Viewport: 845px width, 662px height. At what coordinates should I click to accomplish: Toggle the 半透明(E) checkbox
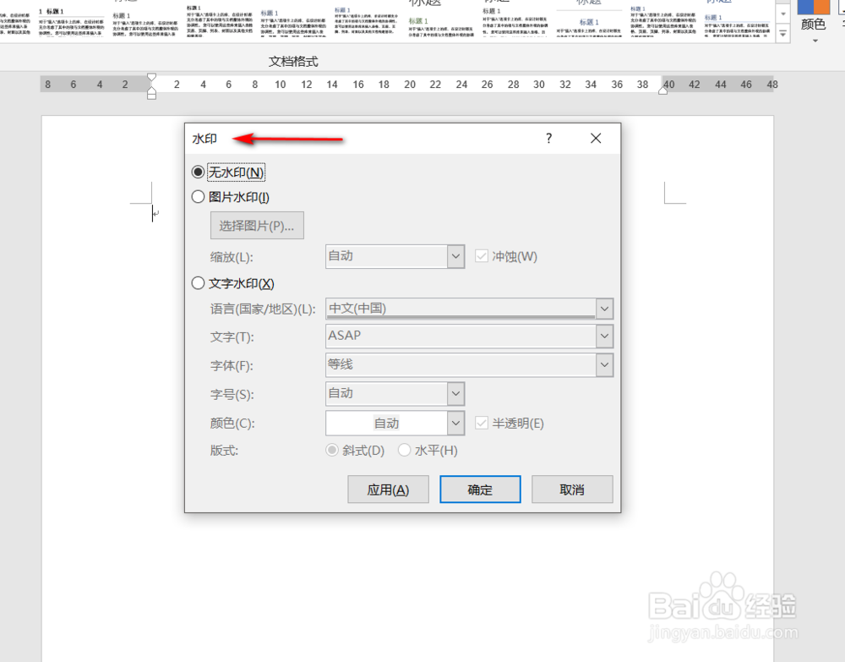click(x=482, y=423)
